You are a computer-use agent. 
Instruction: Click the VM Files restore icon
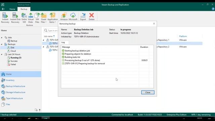(37, 18)
